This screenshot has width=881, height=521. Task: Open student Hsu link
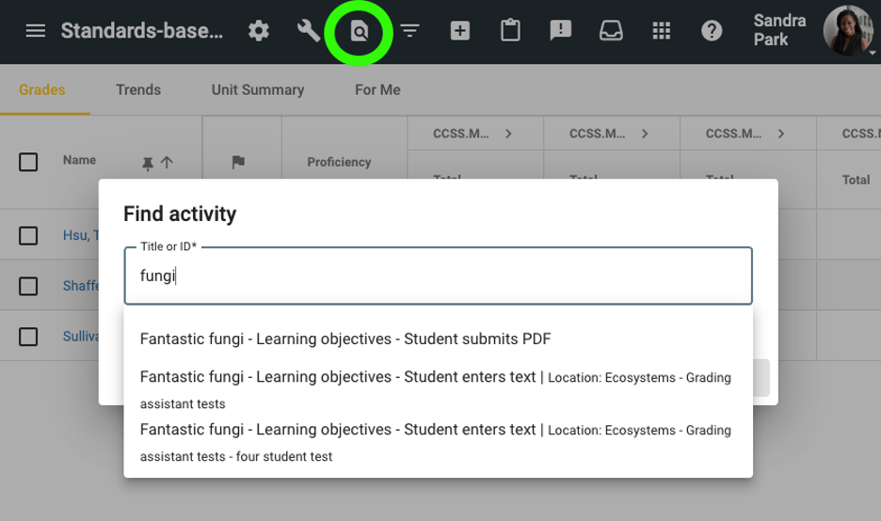click(80, 235)
